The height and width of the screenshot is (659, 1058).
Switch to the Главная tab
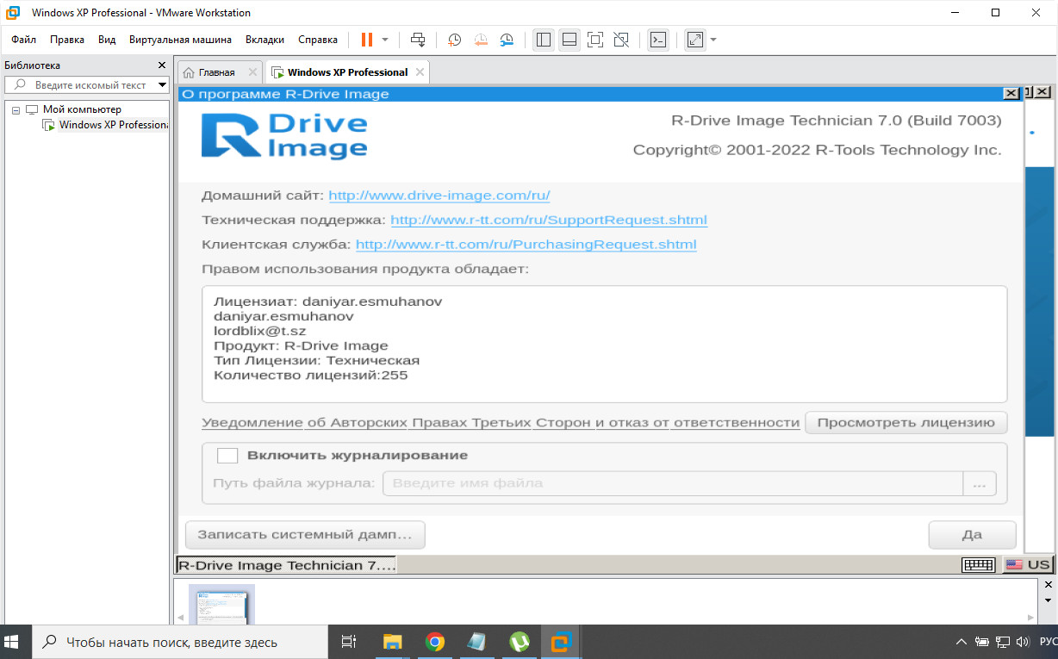[216, 72]
